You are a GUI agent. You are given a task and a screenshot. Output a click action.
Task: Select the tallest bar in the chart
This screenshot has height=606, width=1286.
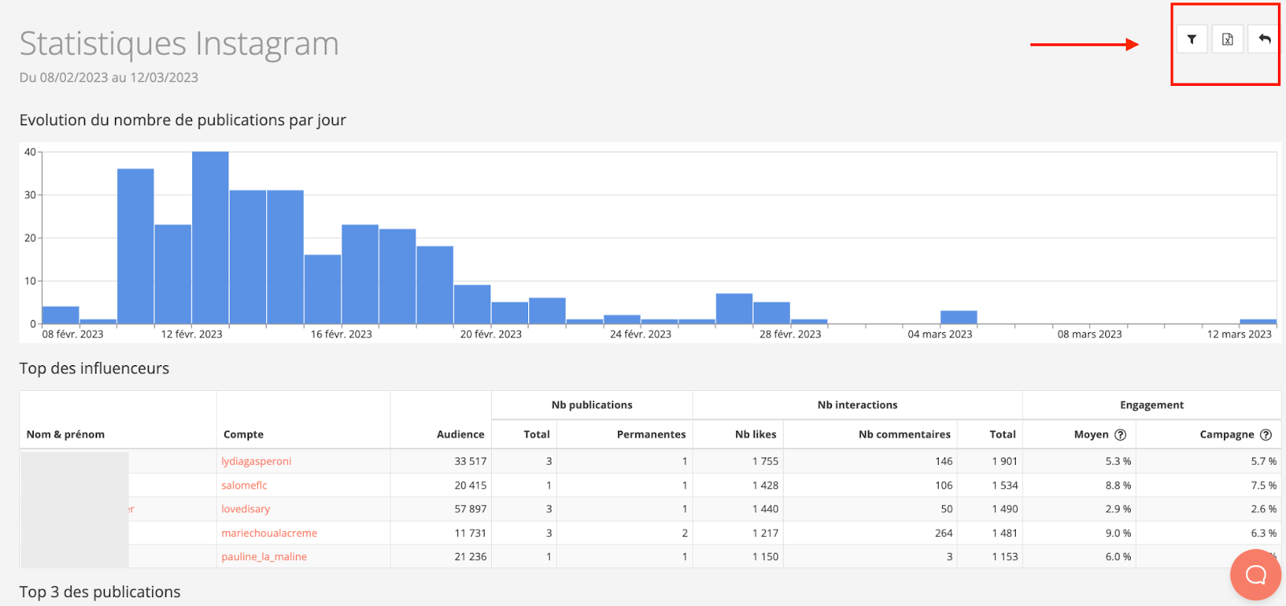(x=210, y=238)
